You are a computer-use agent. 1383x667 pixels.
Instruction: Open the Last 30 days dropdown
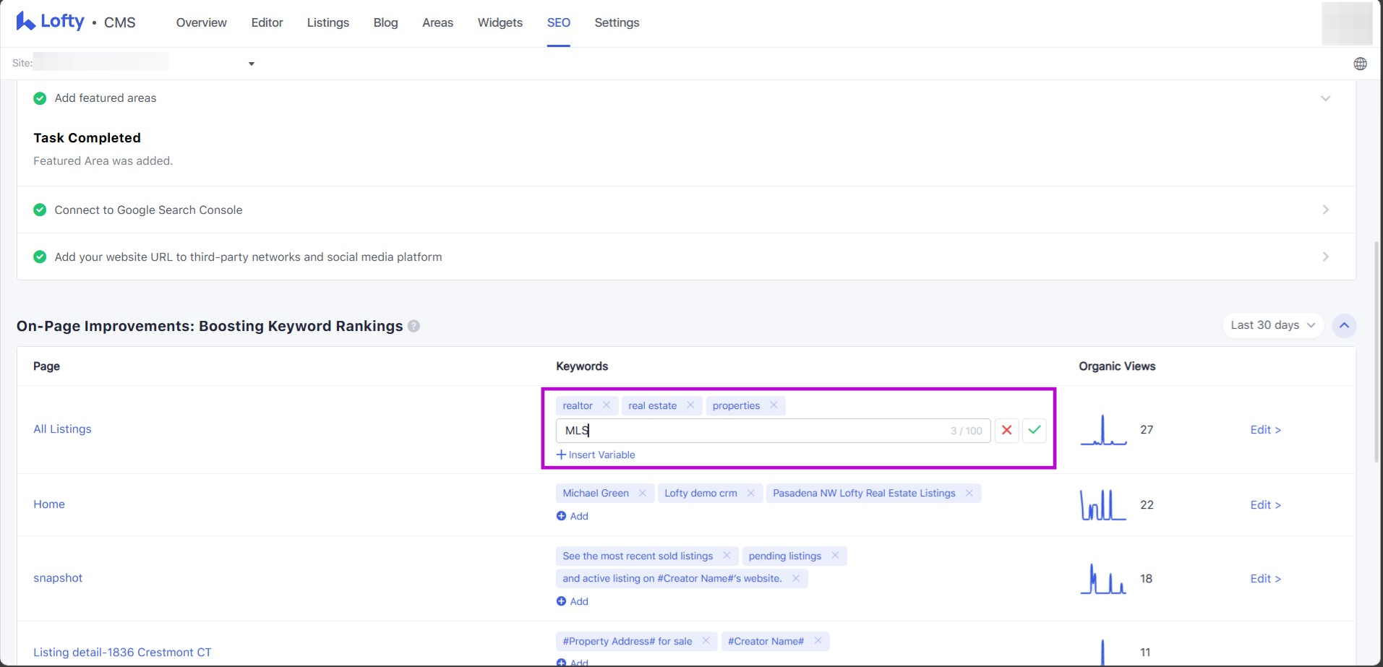(x=1272, y=325)
